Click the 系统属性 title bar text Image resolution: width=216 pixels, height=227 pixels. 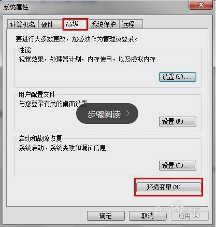pos(16,7)
